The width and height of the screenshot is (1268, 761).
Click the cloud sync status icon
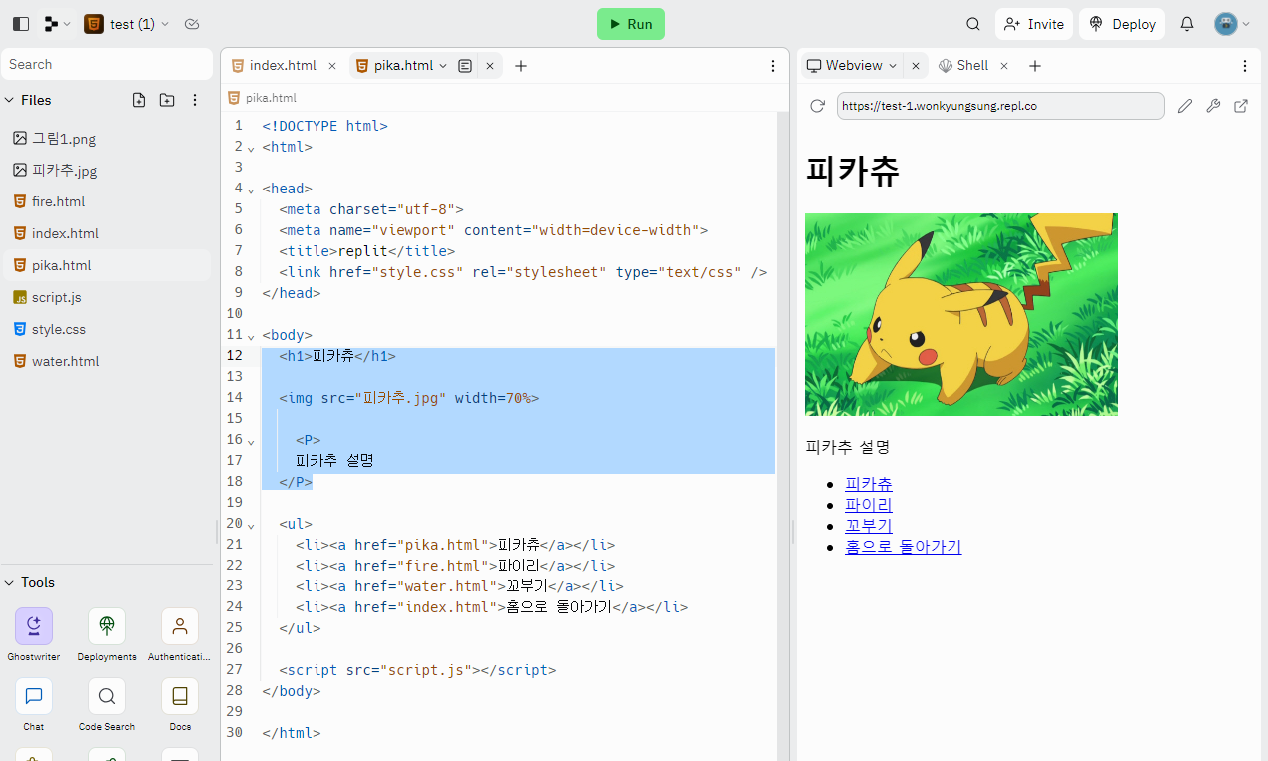click(x=193, y=24)
